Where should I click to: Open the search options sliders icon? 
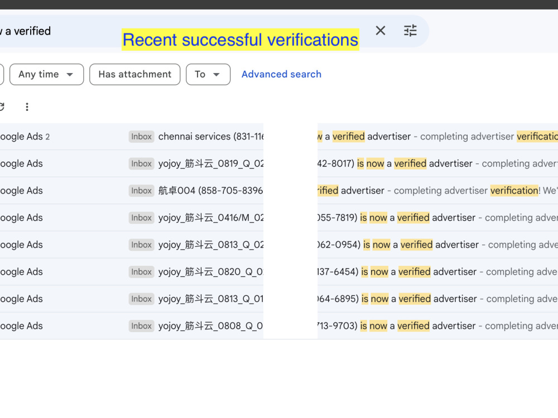[410, 31]
